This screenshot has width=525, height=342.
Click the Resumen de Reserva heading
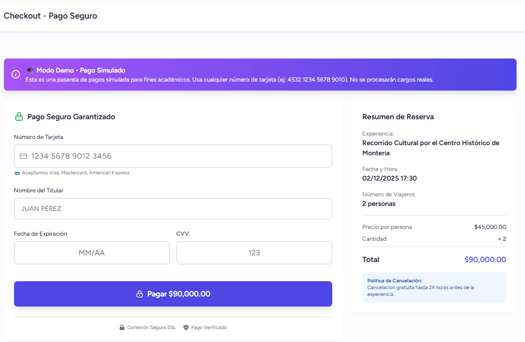tap(398, 116)
